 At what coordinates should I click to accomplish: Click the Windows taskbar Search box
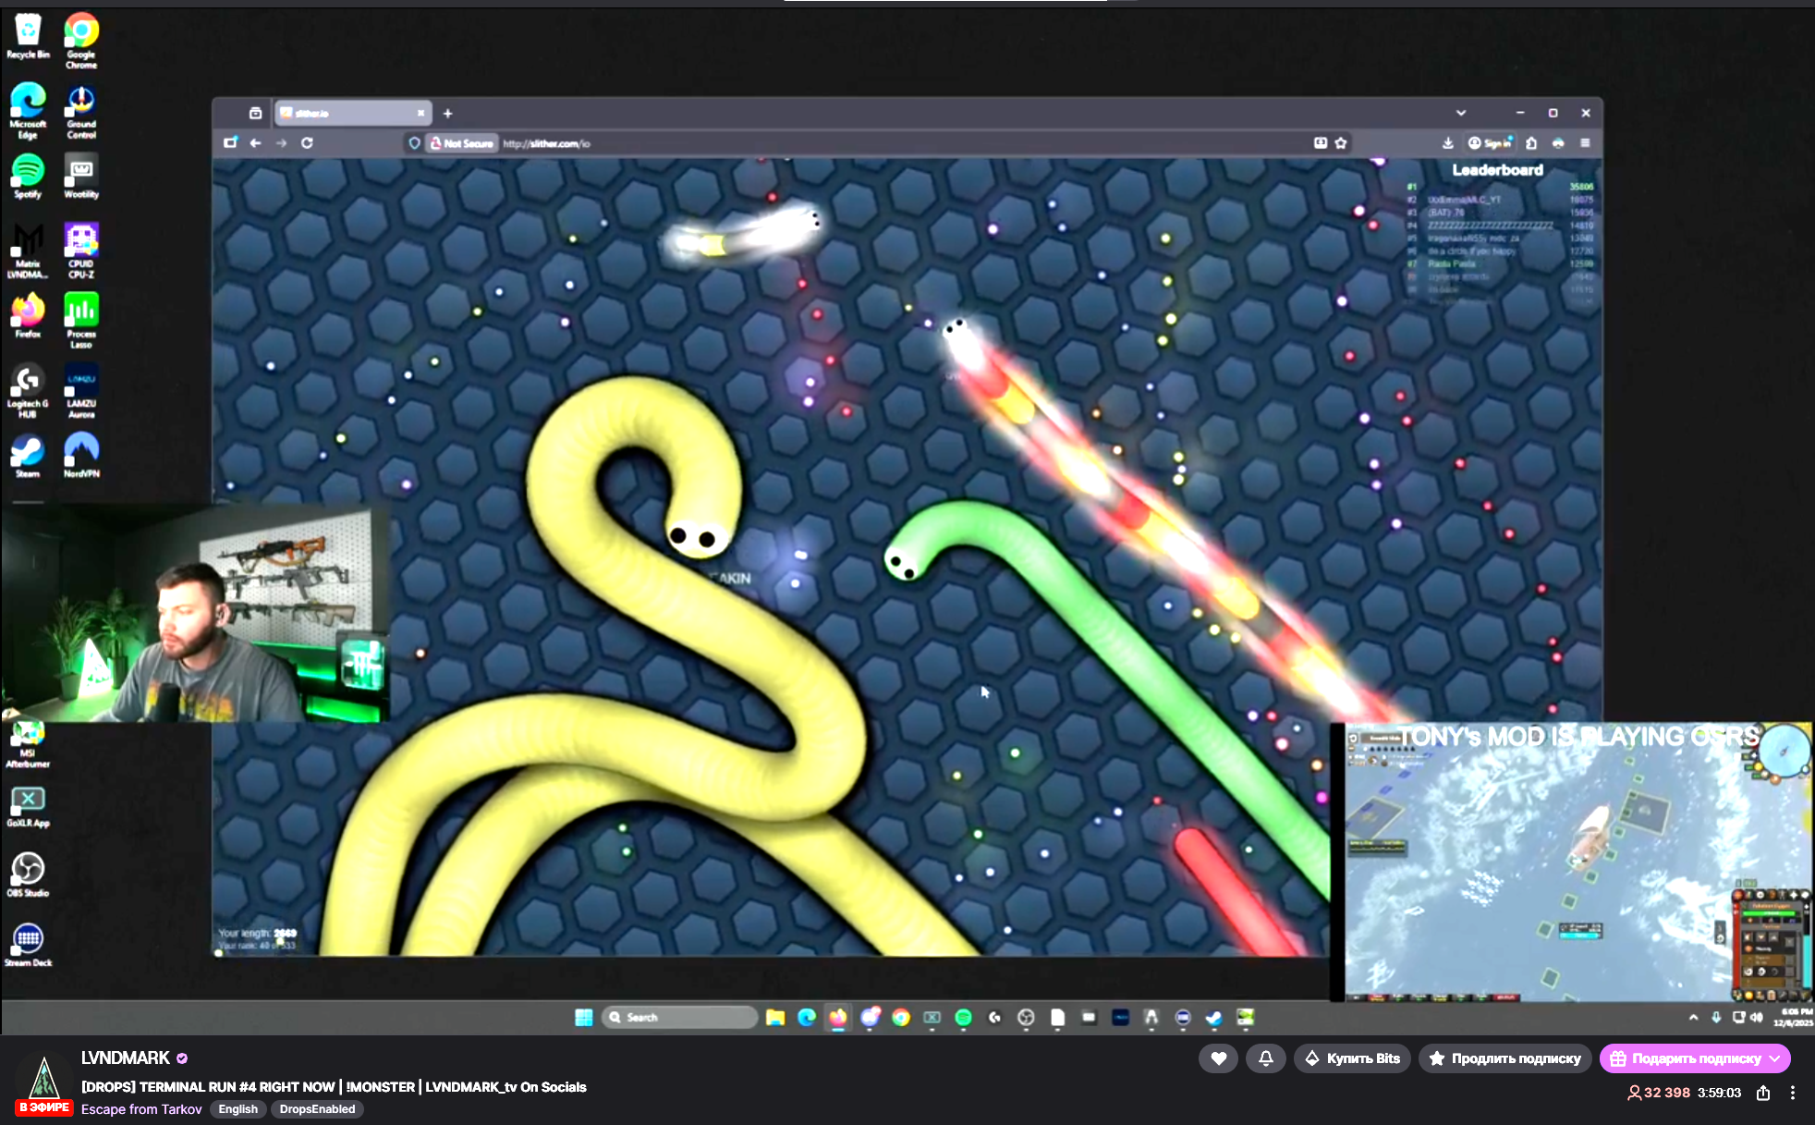[x=679, y=1017]
